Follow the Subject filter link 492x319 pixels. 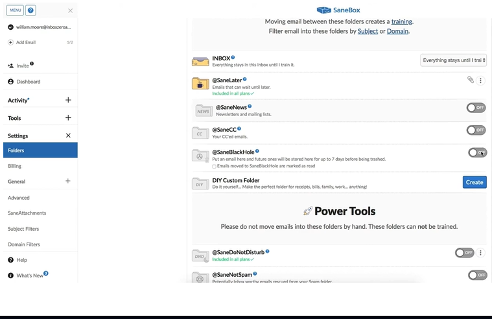click(x=368, y=31)
